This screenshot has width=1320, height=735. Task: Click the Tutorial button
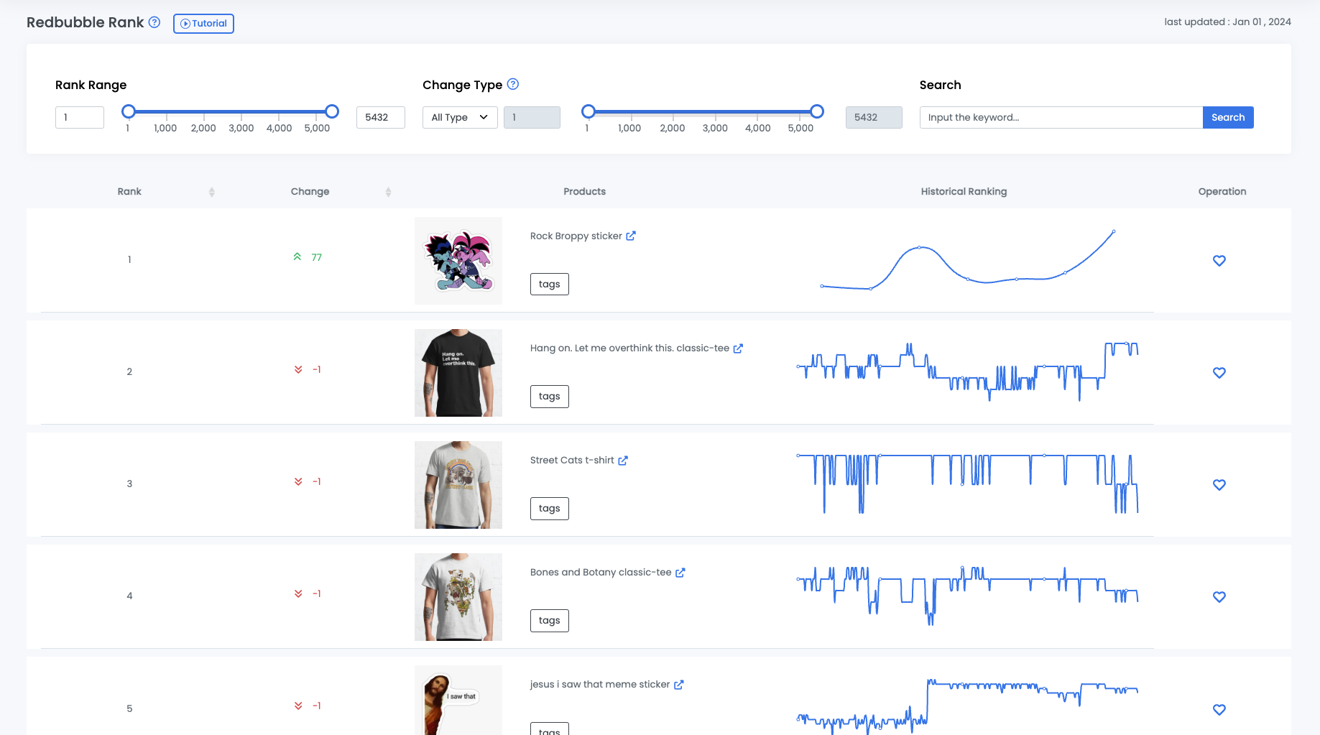pyautogui.click(x=203, y=24)
